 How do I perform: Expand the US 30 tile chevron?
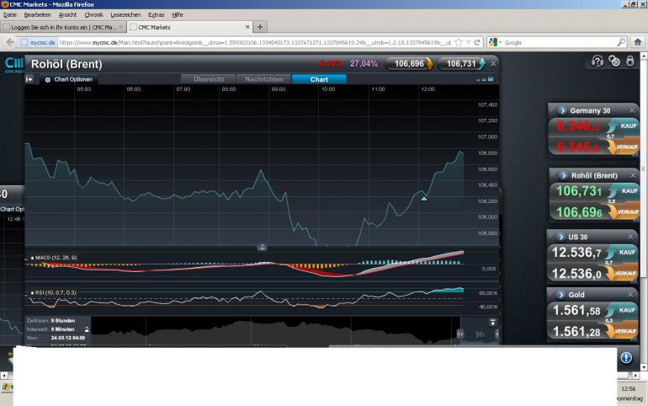[560, 237]
